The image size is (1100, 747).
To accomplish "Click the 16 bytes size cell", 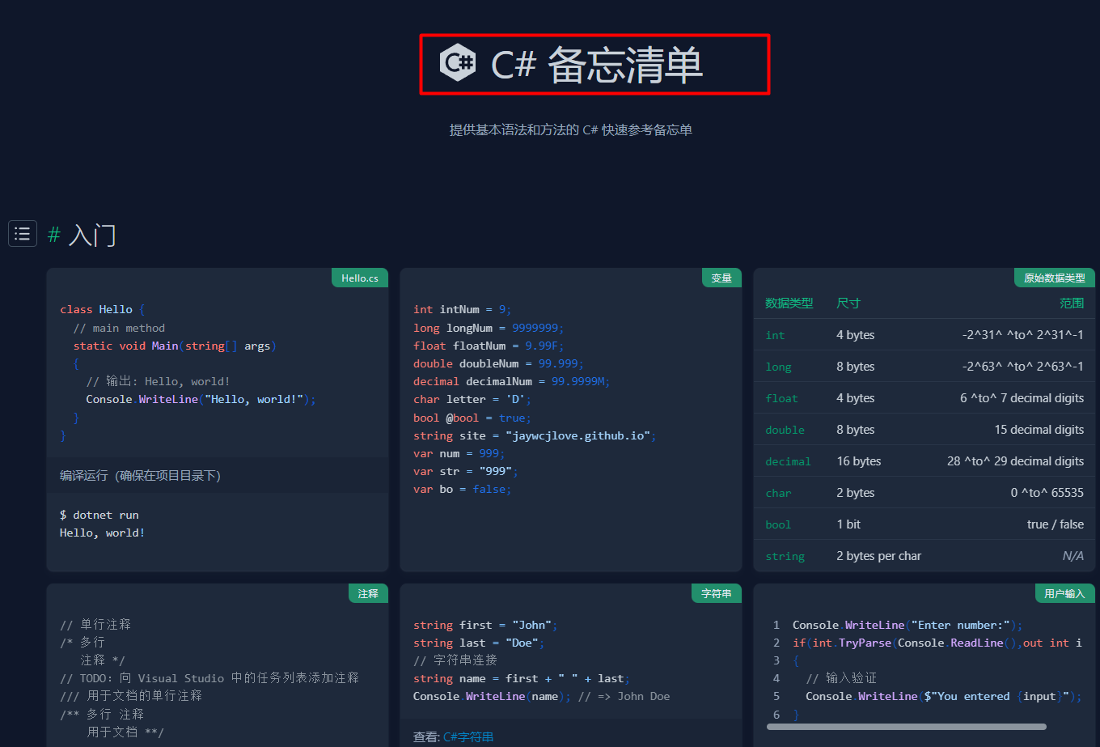I will point(859,461).
